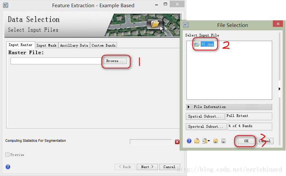Minimize the Feature Extraction window
This screenshot has height=176, width=286.
[156, 5]
